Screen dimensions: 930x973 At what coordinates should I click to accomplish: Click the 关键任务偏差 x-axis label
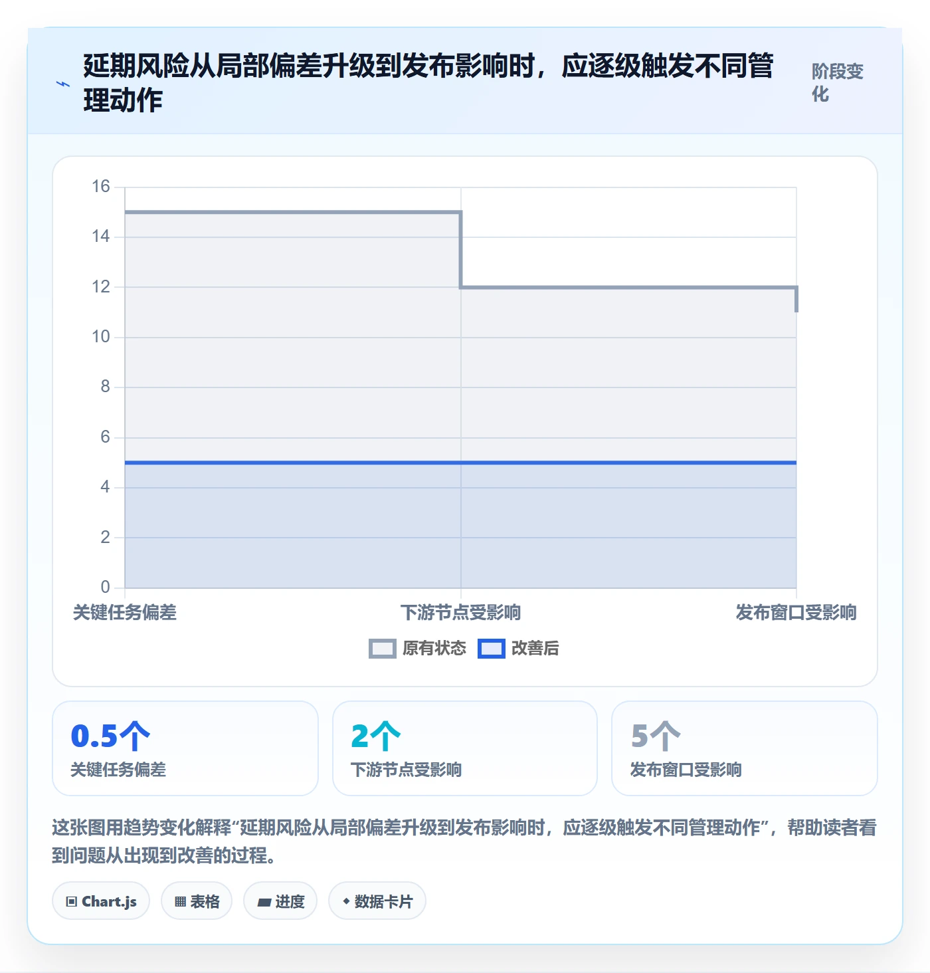point(125,613)
